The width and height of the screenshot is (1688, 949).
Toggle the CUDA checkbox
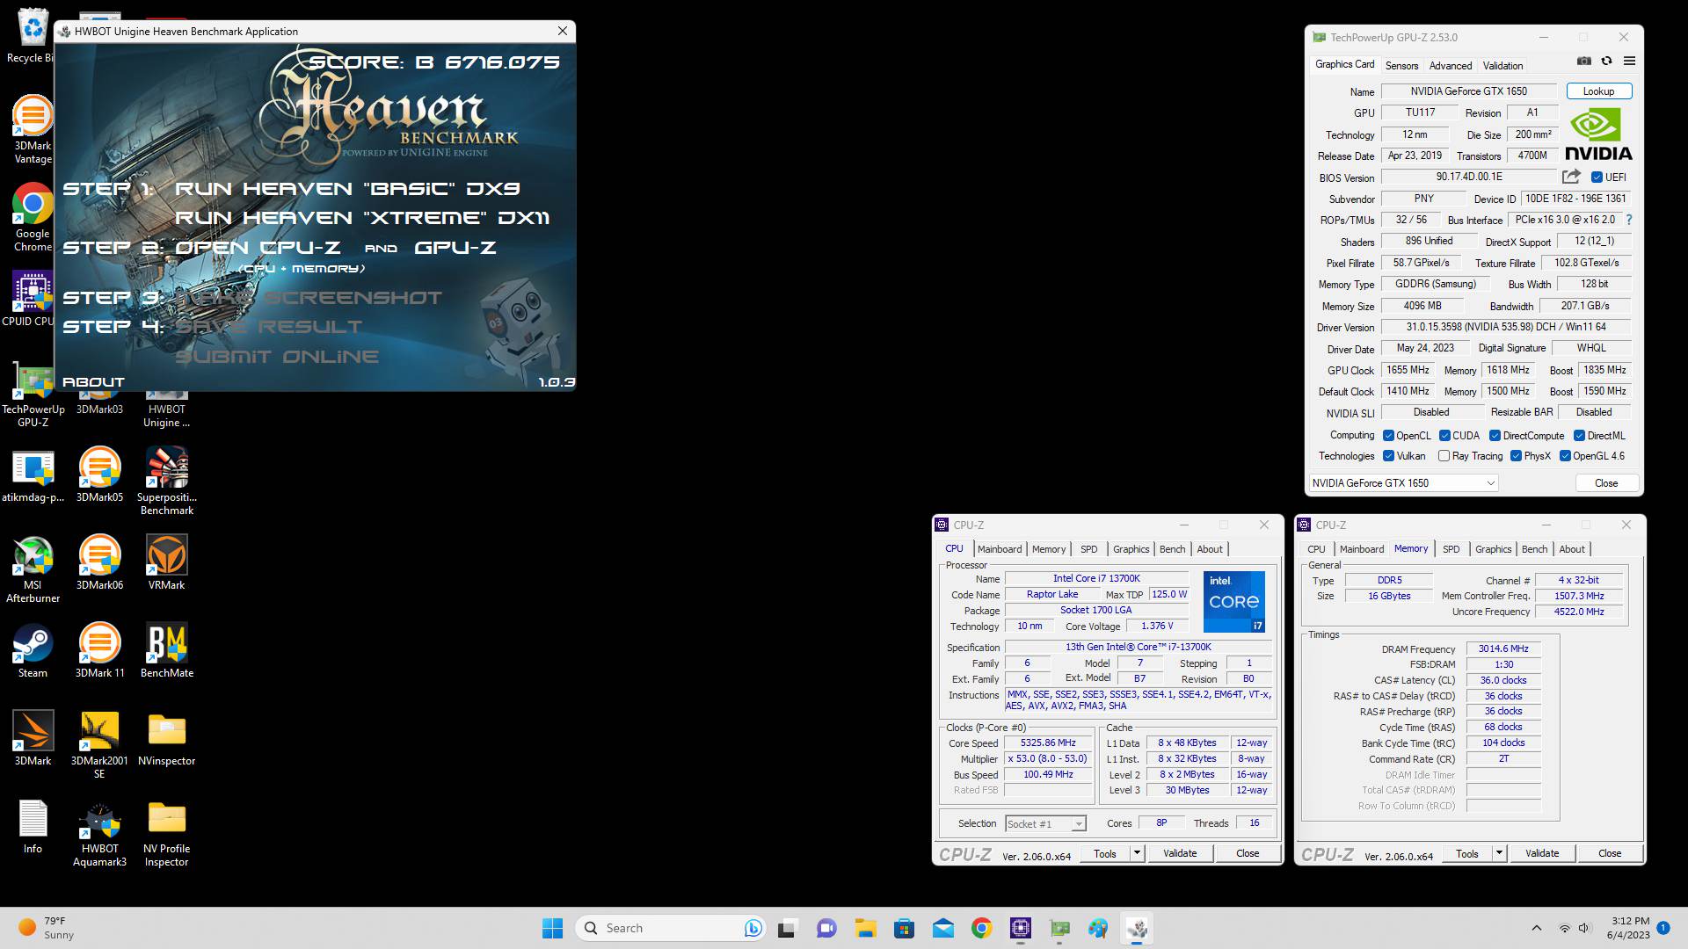pyautogui.click(x=1444, y=436)
